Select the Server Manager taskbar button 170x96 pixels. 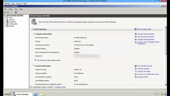tap(22, 94)
